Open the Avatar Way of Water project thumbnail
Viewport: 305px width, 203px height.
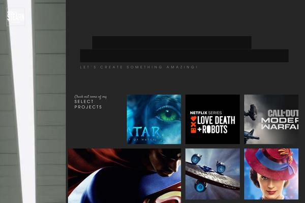154,119
